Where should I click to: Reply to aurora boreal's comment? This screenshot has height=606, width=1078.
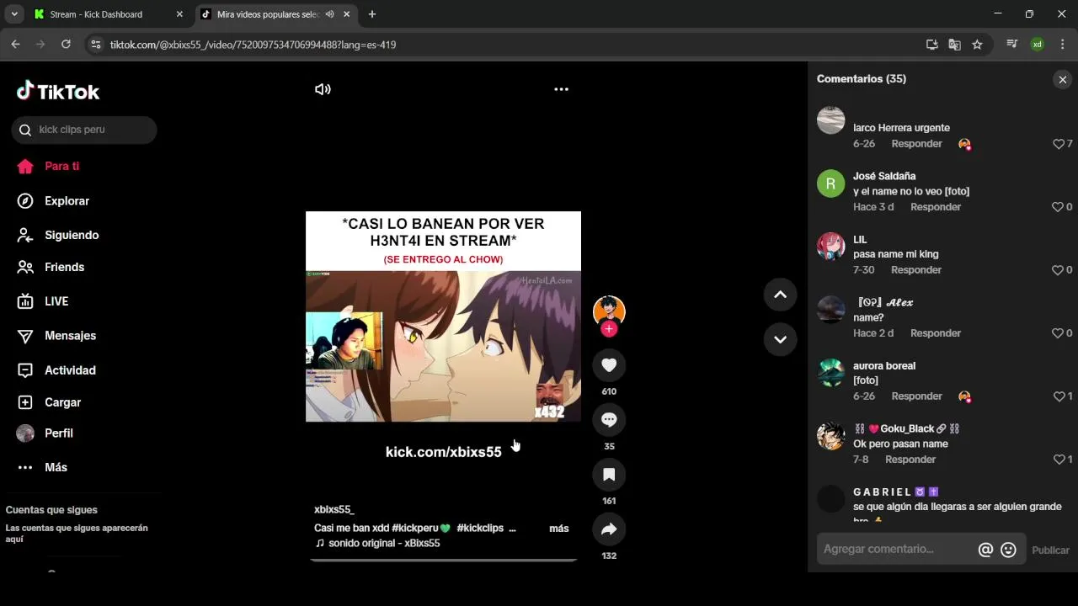916,396
